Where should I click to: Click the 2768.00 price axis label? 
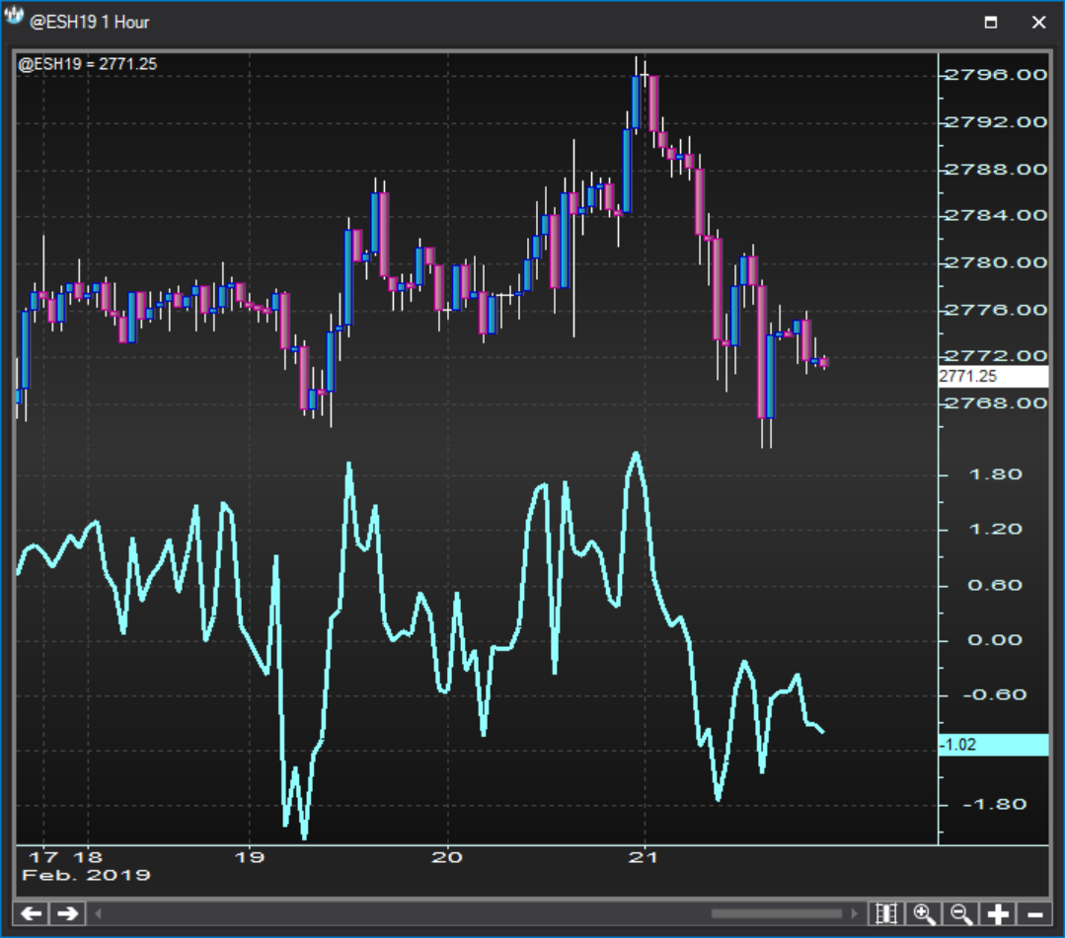(996, 403)
